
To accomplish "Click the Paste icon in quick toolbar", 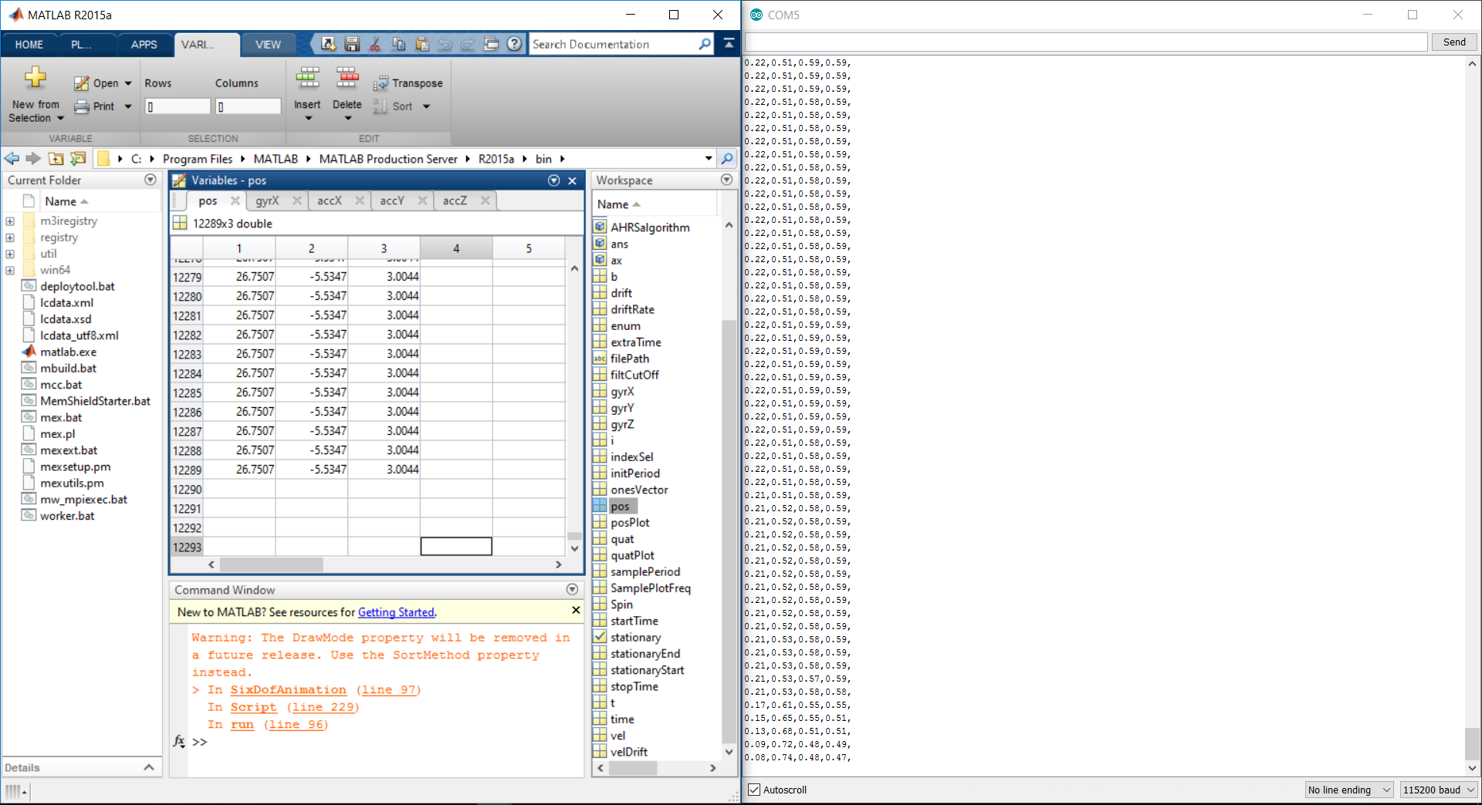I will click(x=421, y=44).
